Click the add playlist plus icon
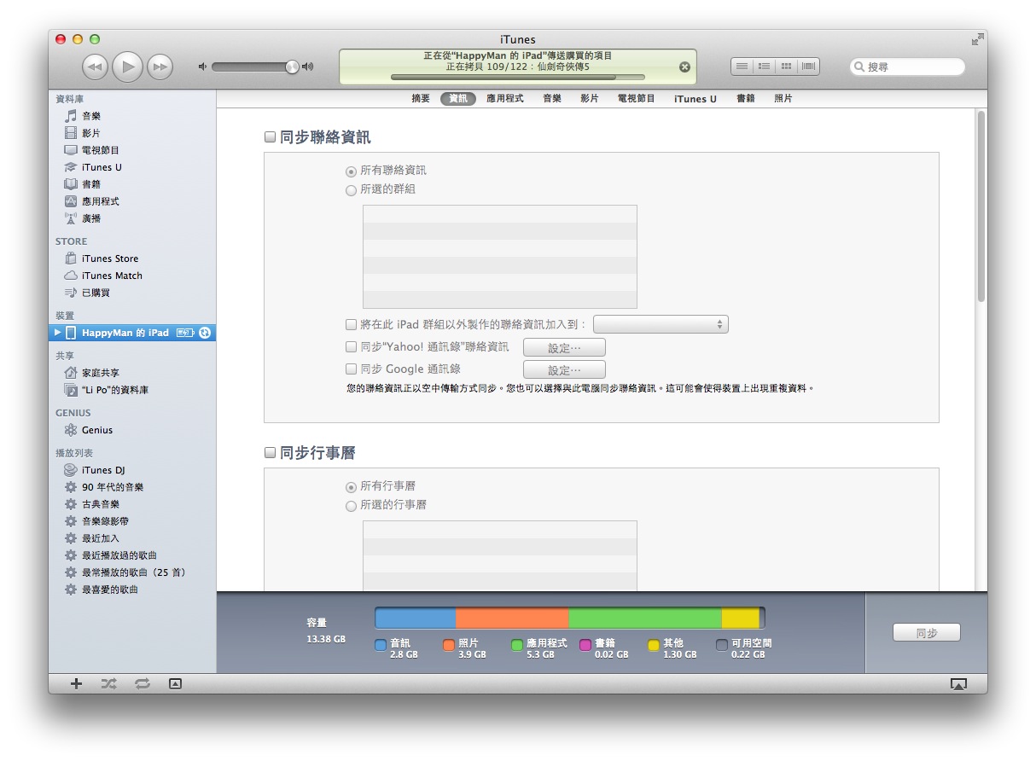This screenshot has height=761, width=1036. click(x=76, y=683)
